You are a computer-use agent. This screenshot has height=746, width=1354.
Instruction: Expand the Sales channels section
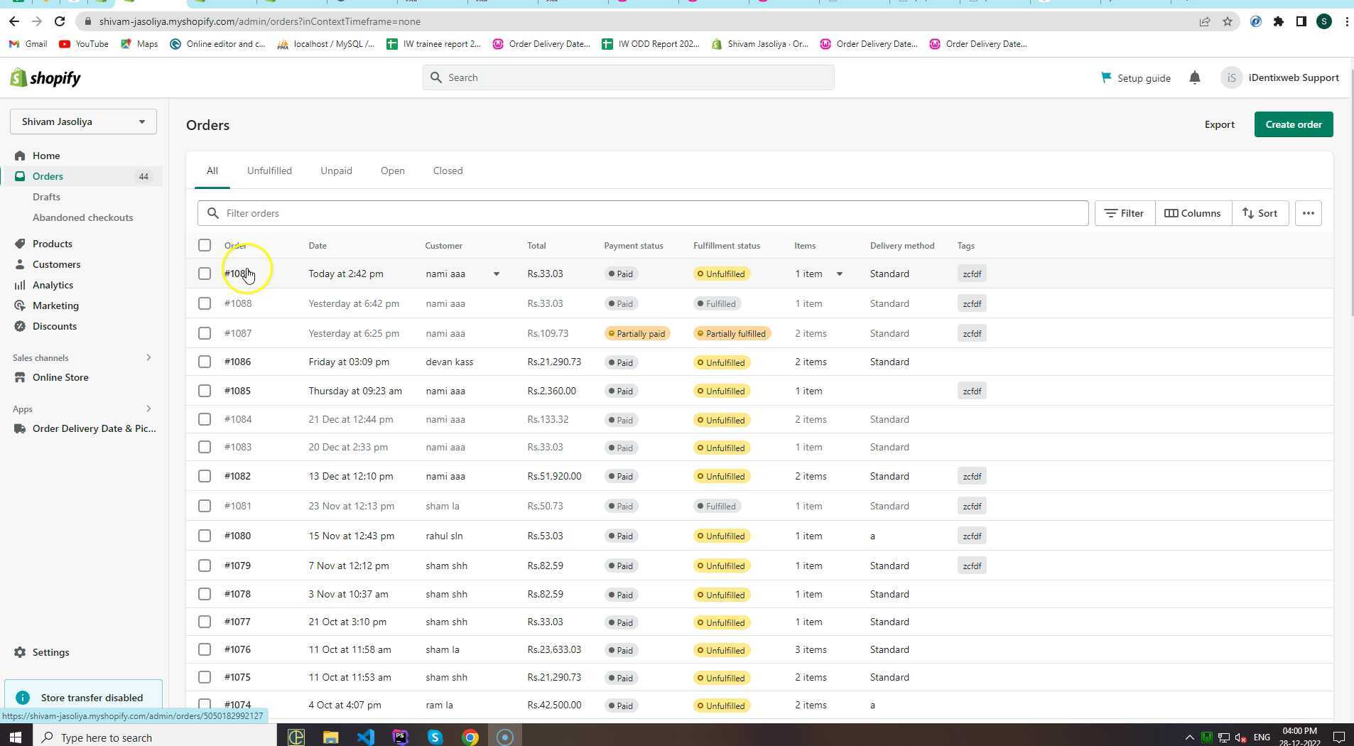[148, 357]
